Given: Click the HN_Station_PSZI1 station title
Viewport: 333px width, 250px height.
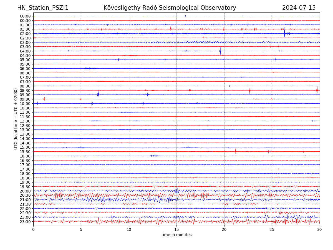Looking at the screenshot, I should coord(43,8).
